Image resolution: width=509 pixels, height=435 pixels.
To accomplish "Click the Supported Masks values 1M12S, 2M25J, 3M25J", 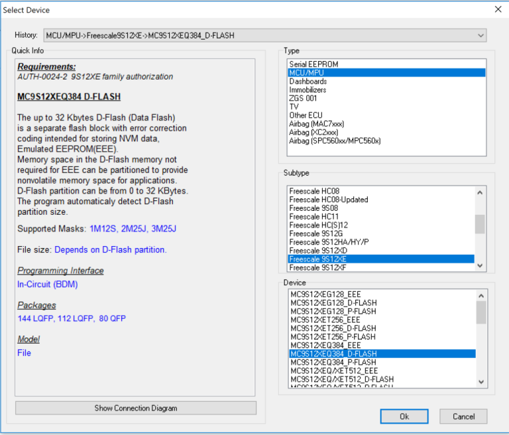I will coord(133,229).
